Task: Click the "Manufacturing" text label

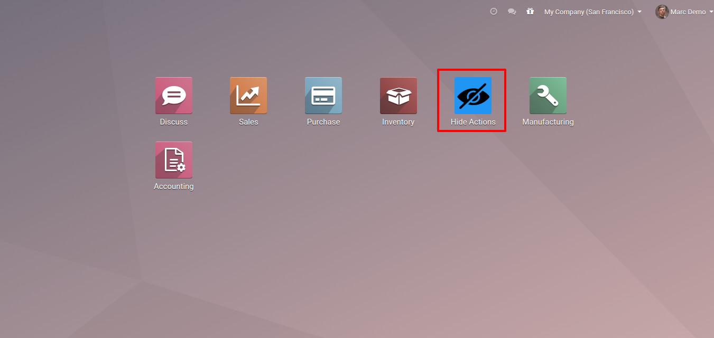Action: (548, 122)
